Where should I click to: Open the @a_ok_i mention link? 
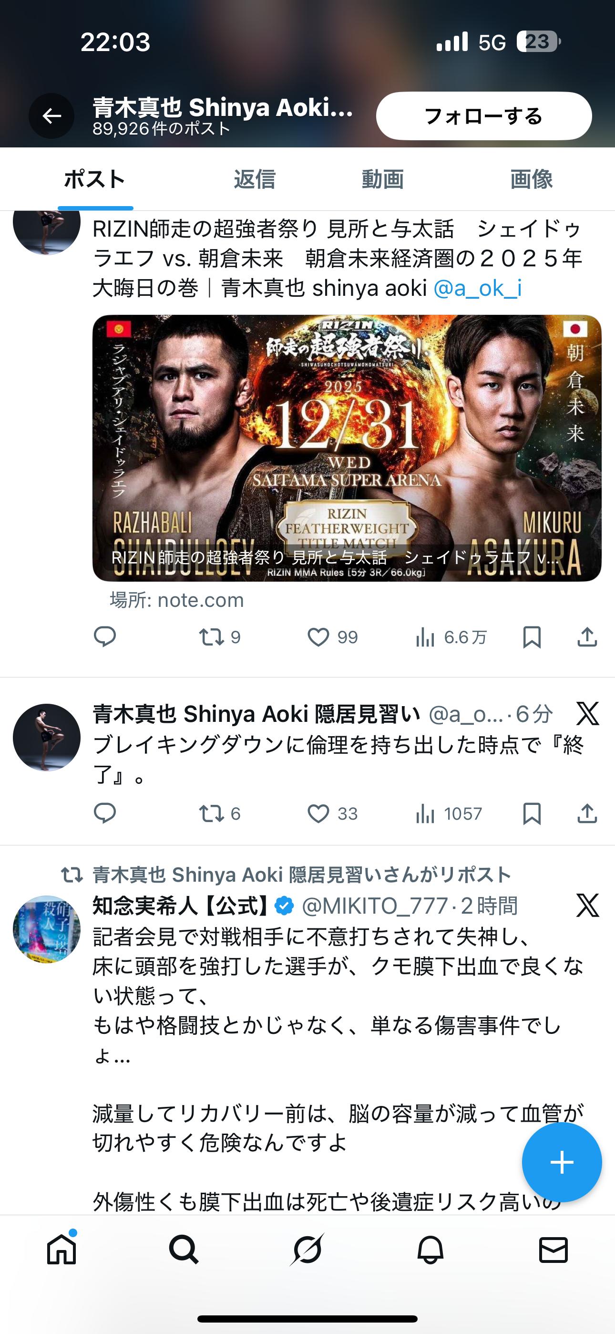(477, 289)
